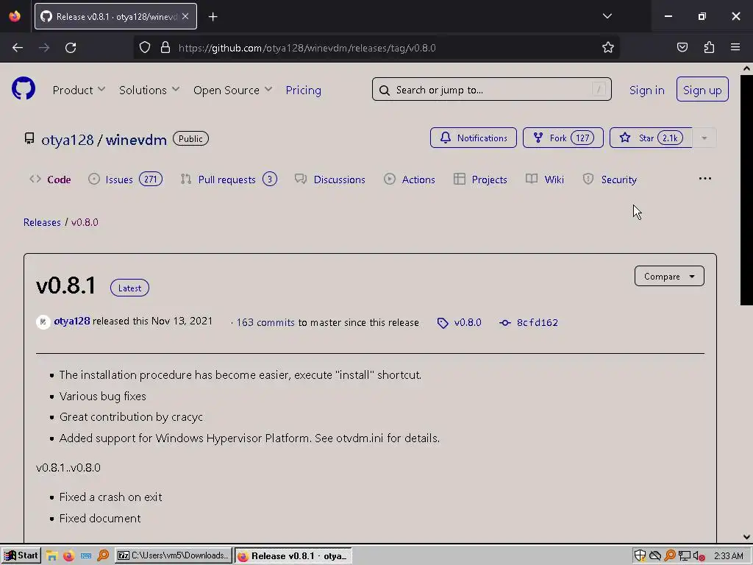This screenshot has width=753, height=565.
Task: Click the Latest release badge
Action: pyautogui.click(x=129, y=288)
